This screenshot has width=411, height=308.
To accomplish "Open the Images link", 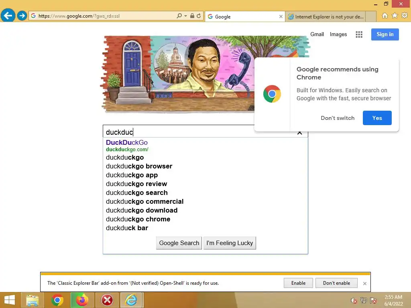I will tap(338, 34).
